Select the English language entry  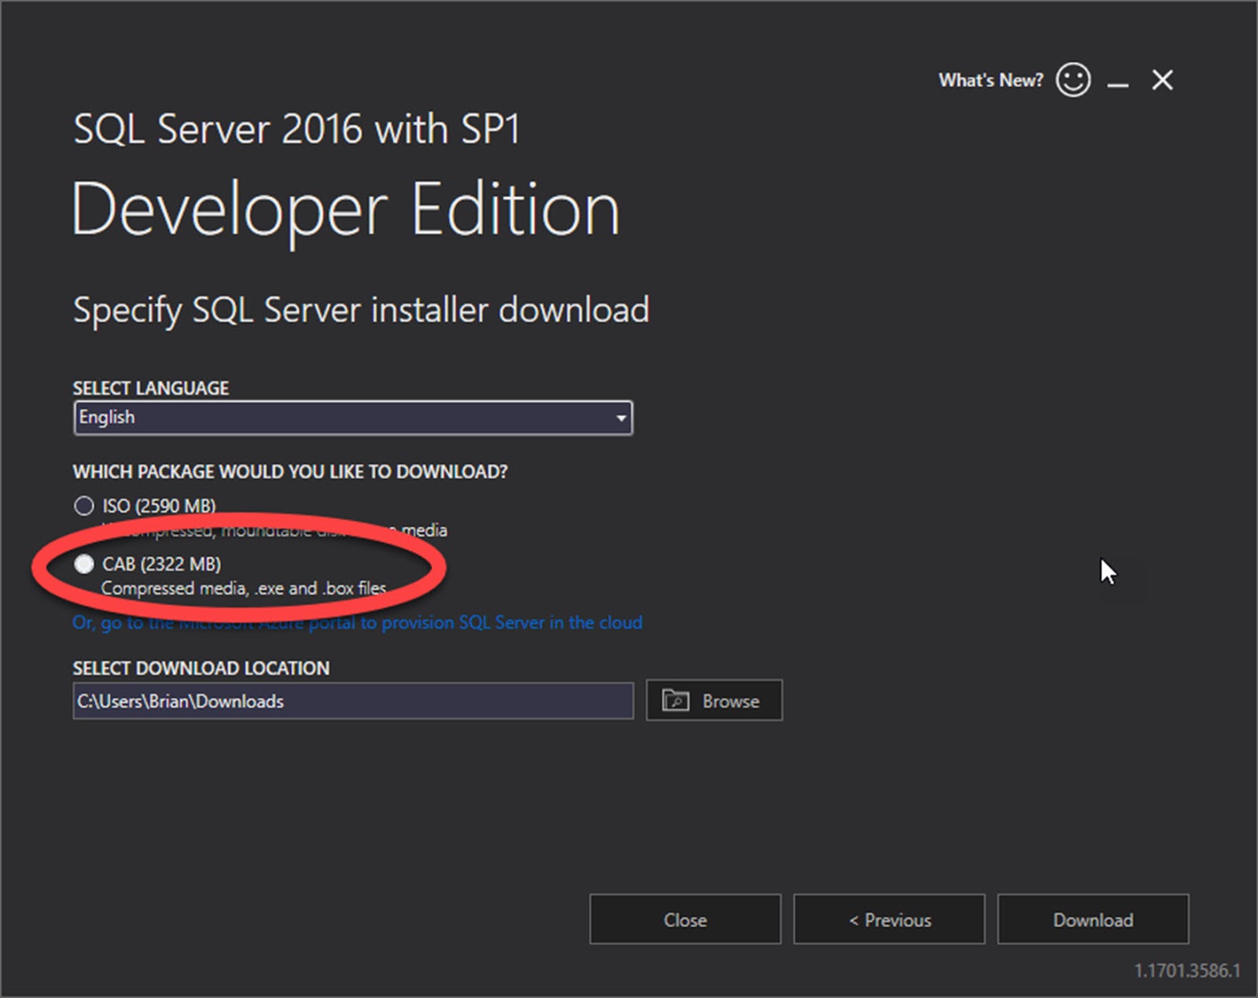point(105,418)
